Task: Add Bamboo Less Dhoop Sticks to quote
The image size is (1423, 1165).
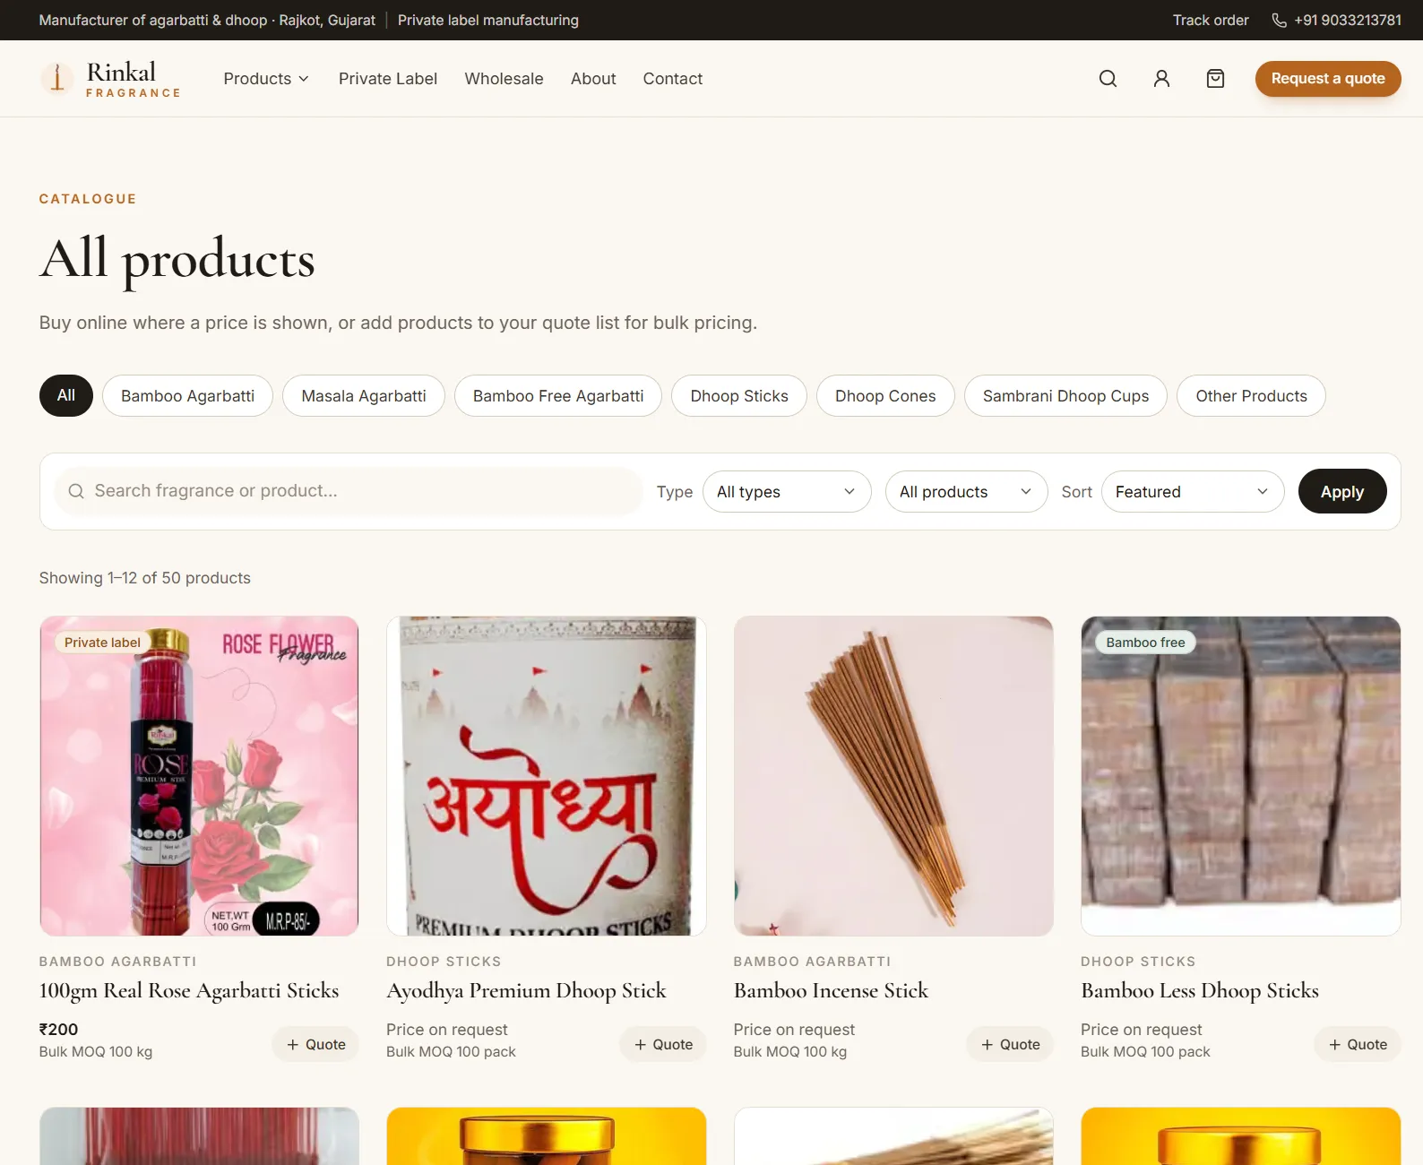Action: click(x=1358, y=1044)
